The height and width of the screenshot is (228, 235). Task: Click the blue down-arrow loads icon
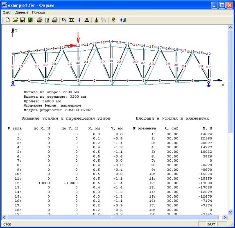pyautogui.click(x=79, y=20)
